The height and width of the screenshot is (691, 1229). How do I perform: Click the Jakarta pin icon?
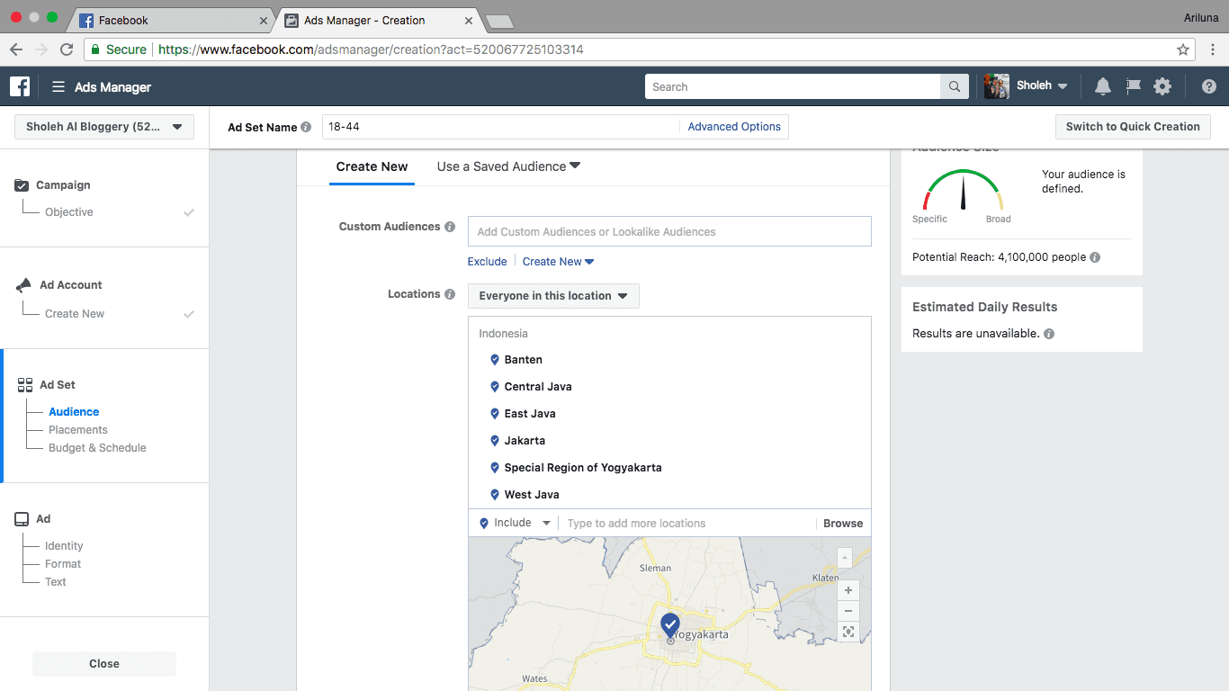click(494, 441)
